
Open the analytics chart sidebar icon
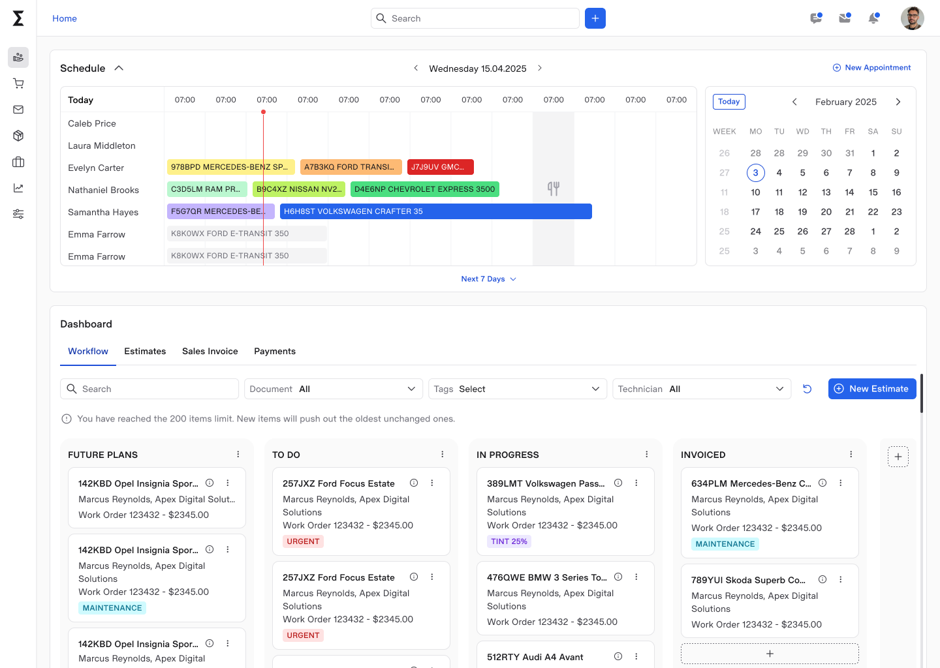(18, 188)
